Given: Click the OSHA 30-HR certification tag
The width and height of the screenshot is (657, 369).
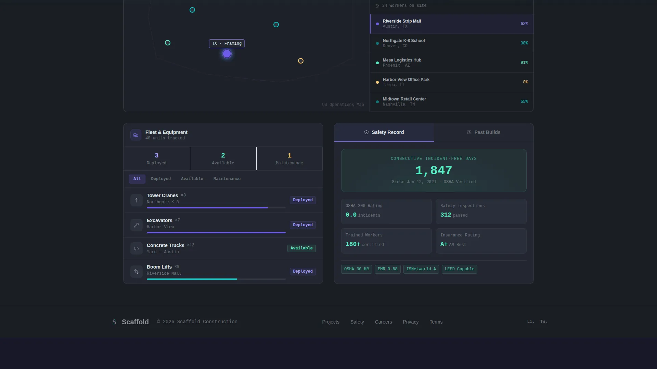Looking at the screenshot, I should [357, 269].
